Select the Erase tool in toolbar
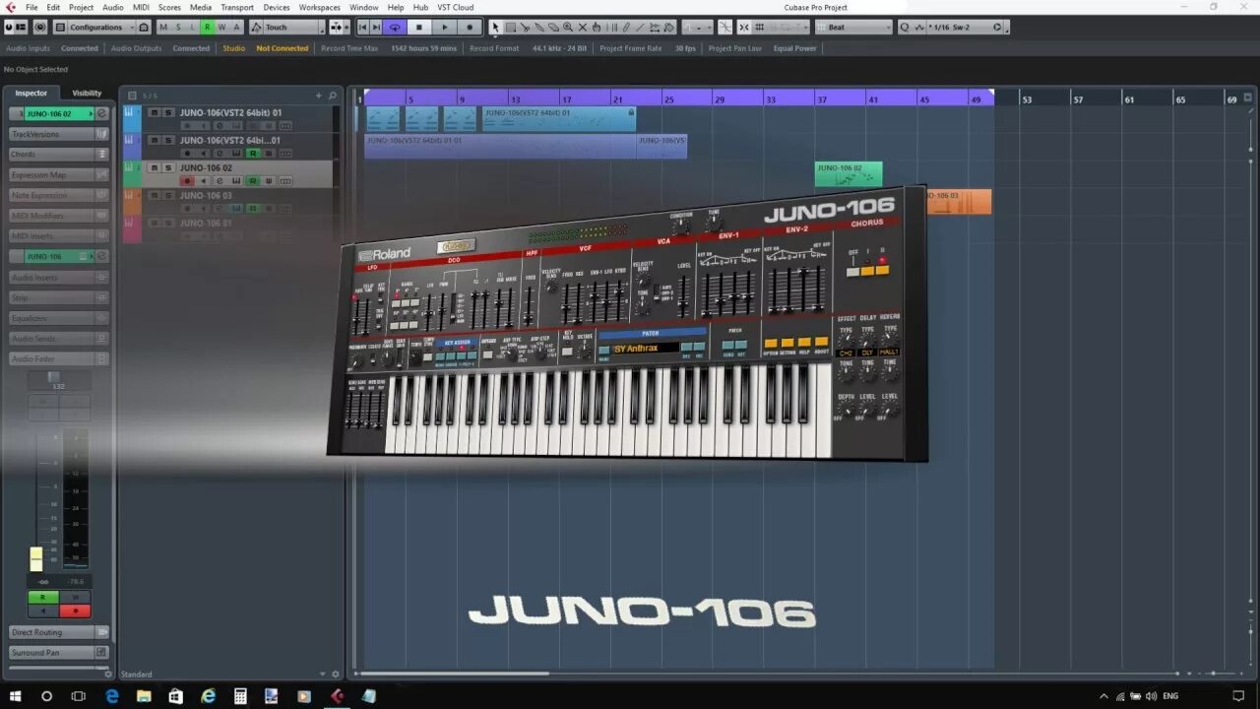This screenshot has width=1260, height=709. pyautogui.click(x=553, y=27)
